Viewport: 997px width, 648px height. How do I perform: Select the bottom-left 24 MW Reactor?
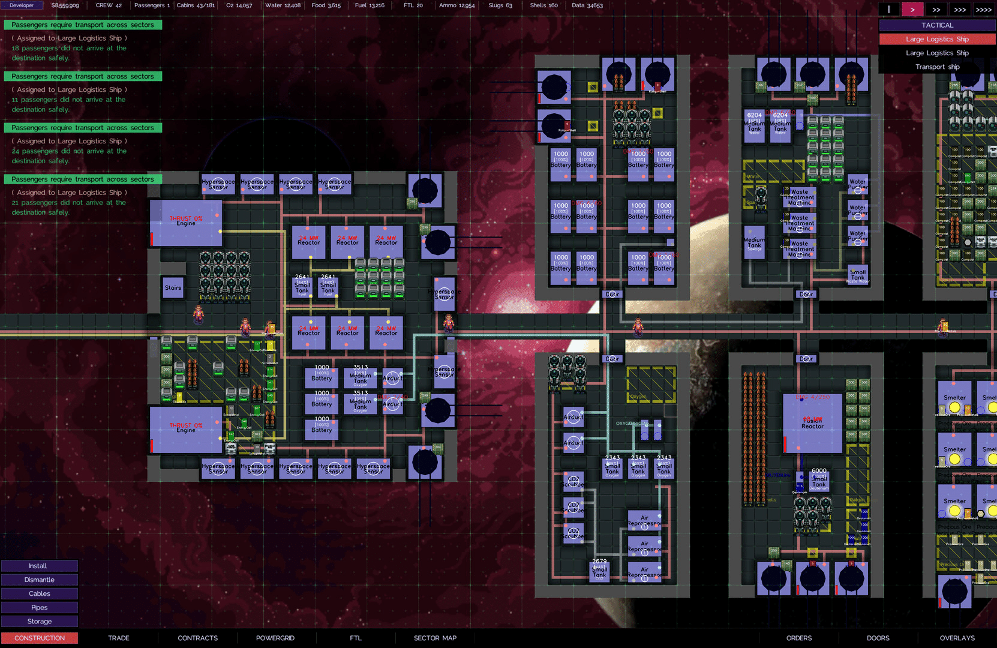point(308,332)
